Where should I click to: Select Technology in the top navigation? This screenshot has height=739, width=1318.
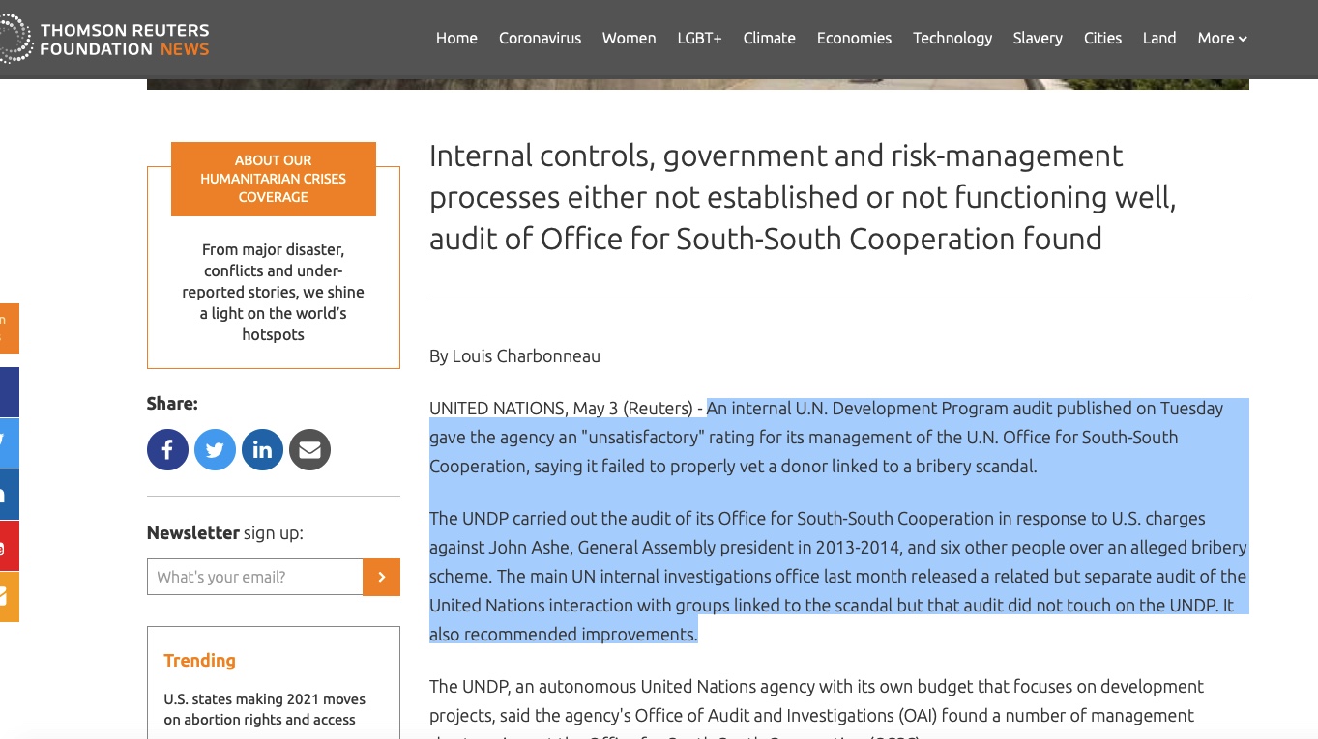pyautogui.click(x=952, y=39)
